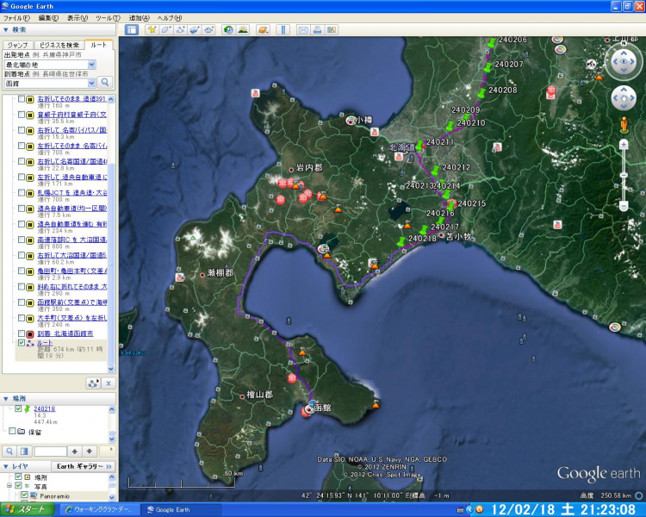646x517 pixels.
Task: Open the ヘルプ menu
Action: (x=170, y=18)
